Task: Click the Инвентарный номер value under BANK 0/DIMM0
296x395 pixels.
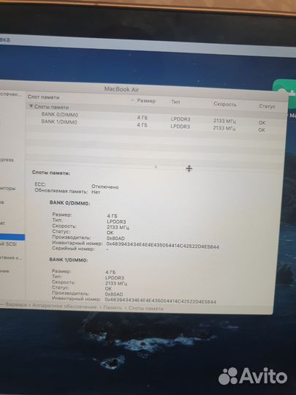Action: coord(163,245)
